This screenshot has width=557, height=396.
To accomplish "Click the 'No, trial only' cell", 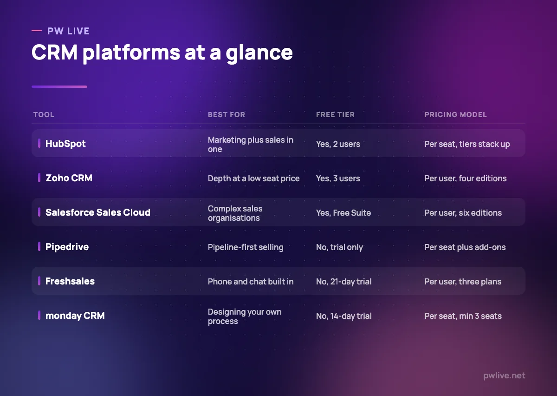I will 339,247.
